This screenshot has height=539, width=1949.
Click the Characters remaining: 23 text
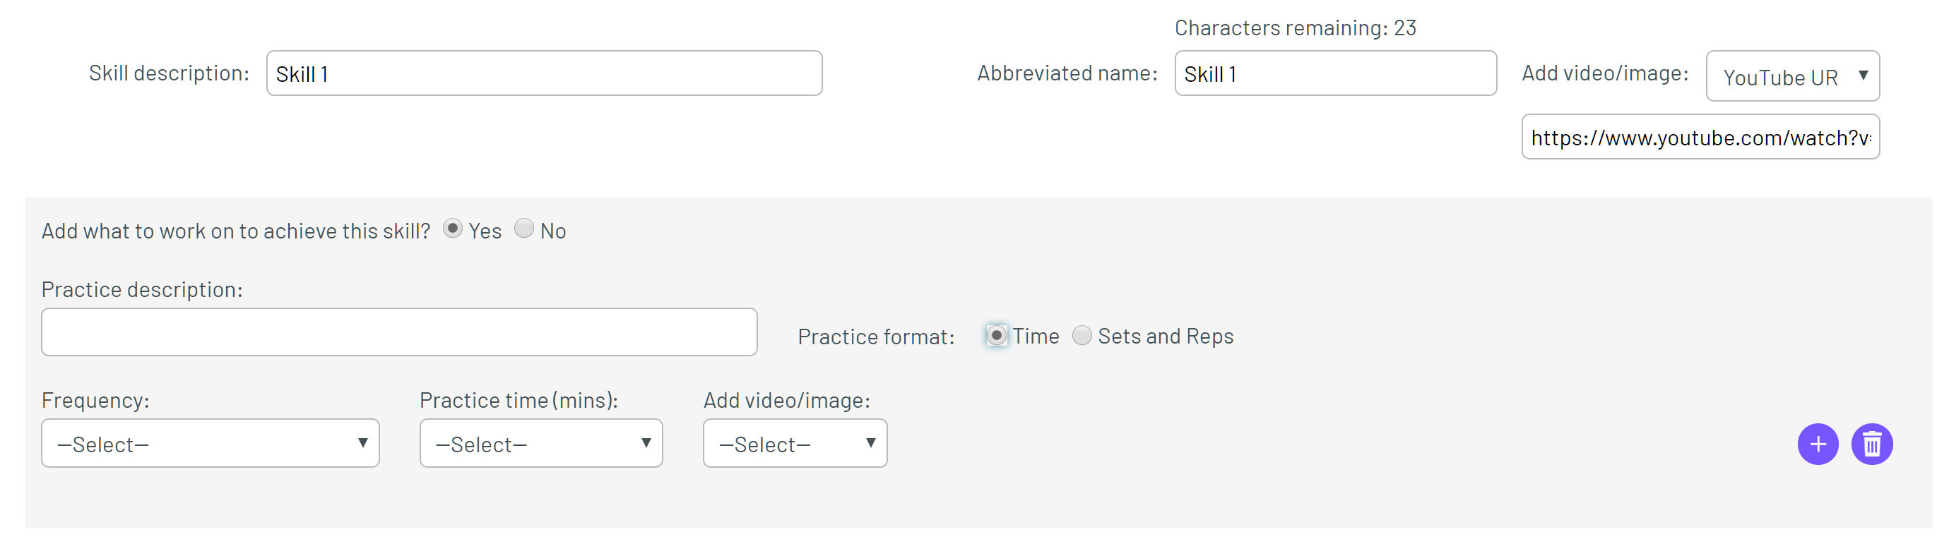coord(1296,28)
